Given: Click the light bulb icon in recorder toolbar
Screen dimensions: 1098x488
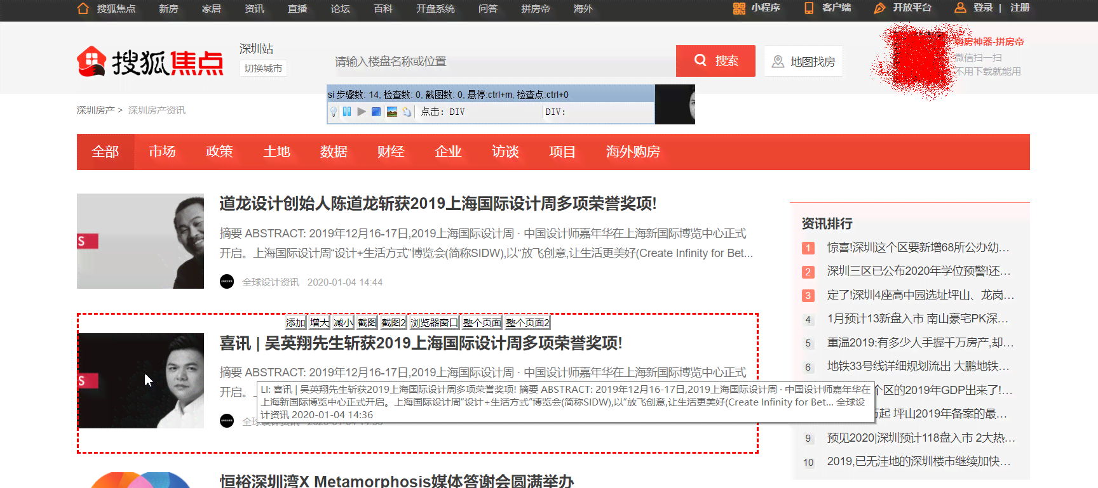Looking at the screenshot, I should click(x=334, y=112).
